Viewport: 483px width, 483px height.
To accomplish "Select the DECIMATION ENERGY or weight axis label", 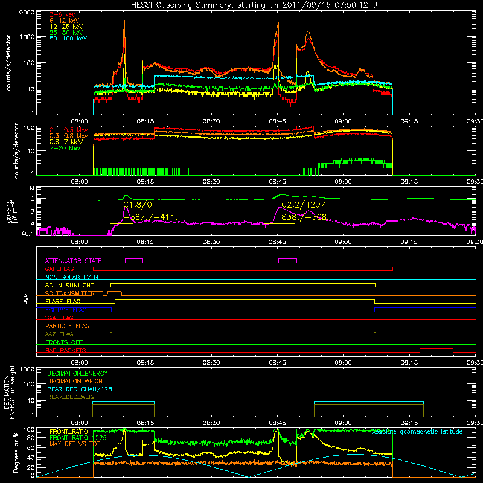I will 9,392.
